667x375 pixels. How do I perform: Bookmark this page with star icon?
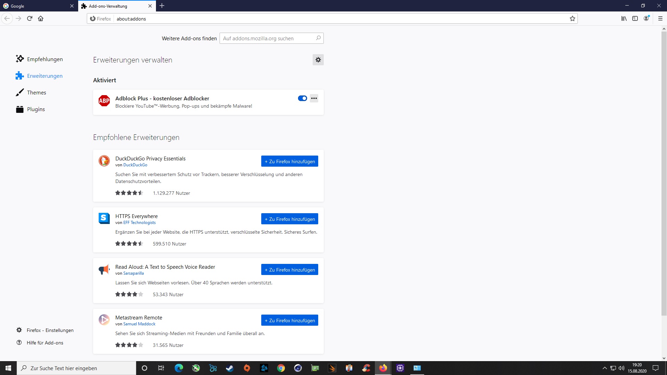(572, 19)
